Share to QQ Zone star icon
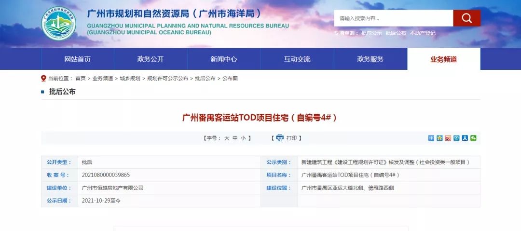Screen dimensions: 521x231 [x=439, y=138]
